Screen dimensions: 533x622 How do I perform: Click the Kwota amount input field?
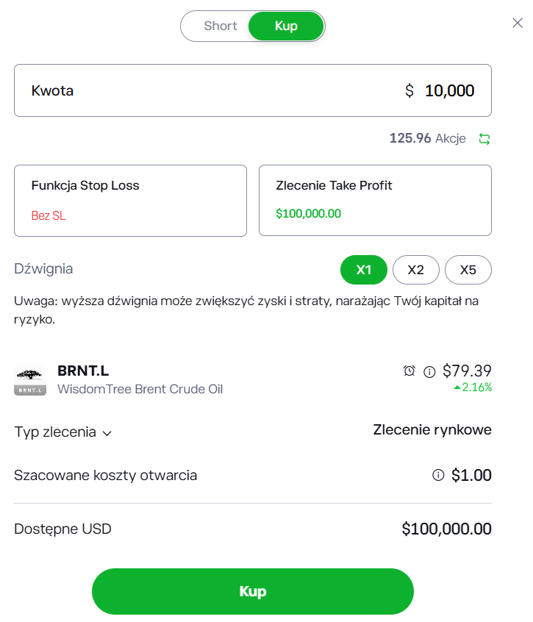tap(252, 90)
